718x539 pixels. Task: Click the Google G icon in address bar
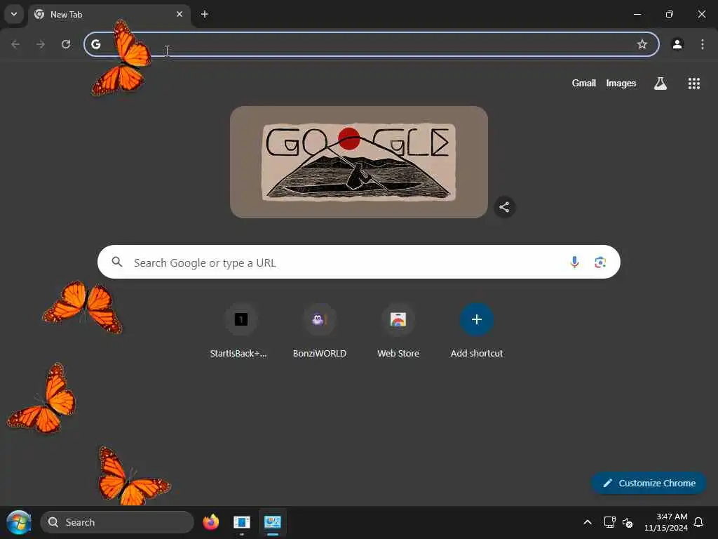[x=95, y=44]
